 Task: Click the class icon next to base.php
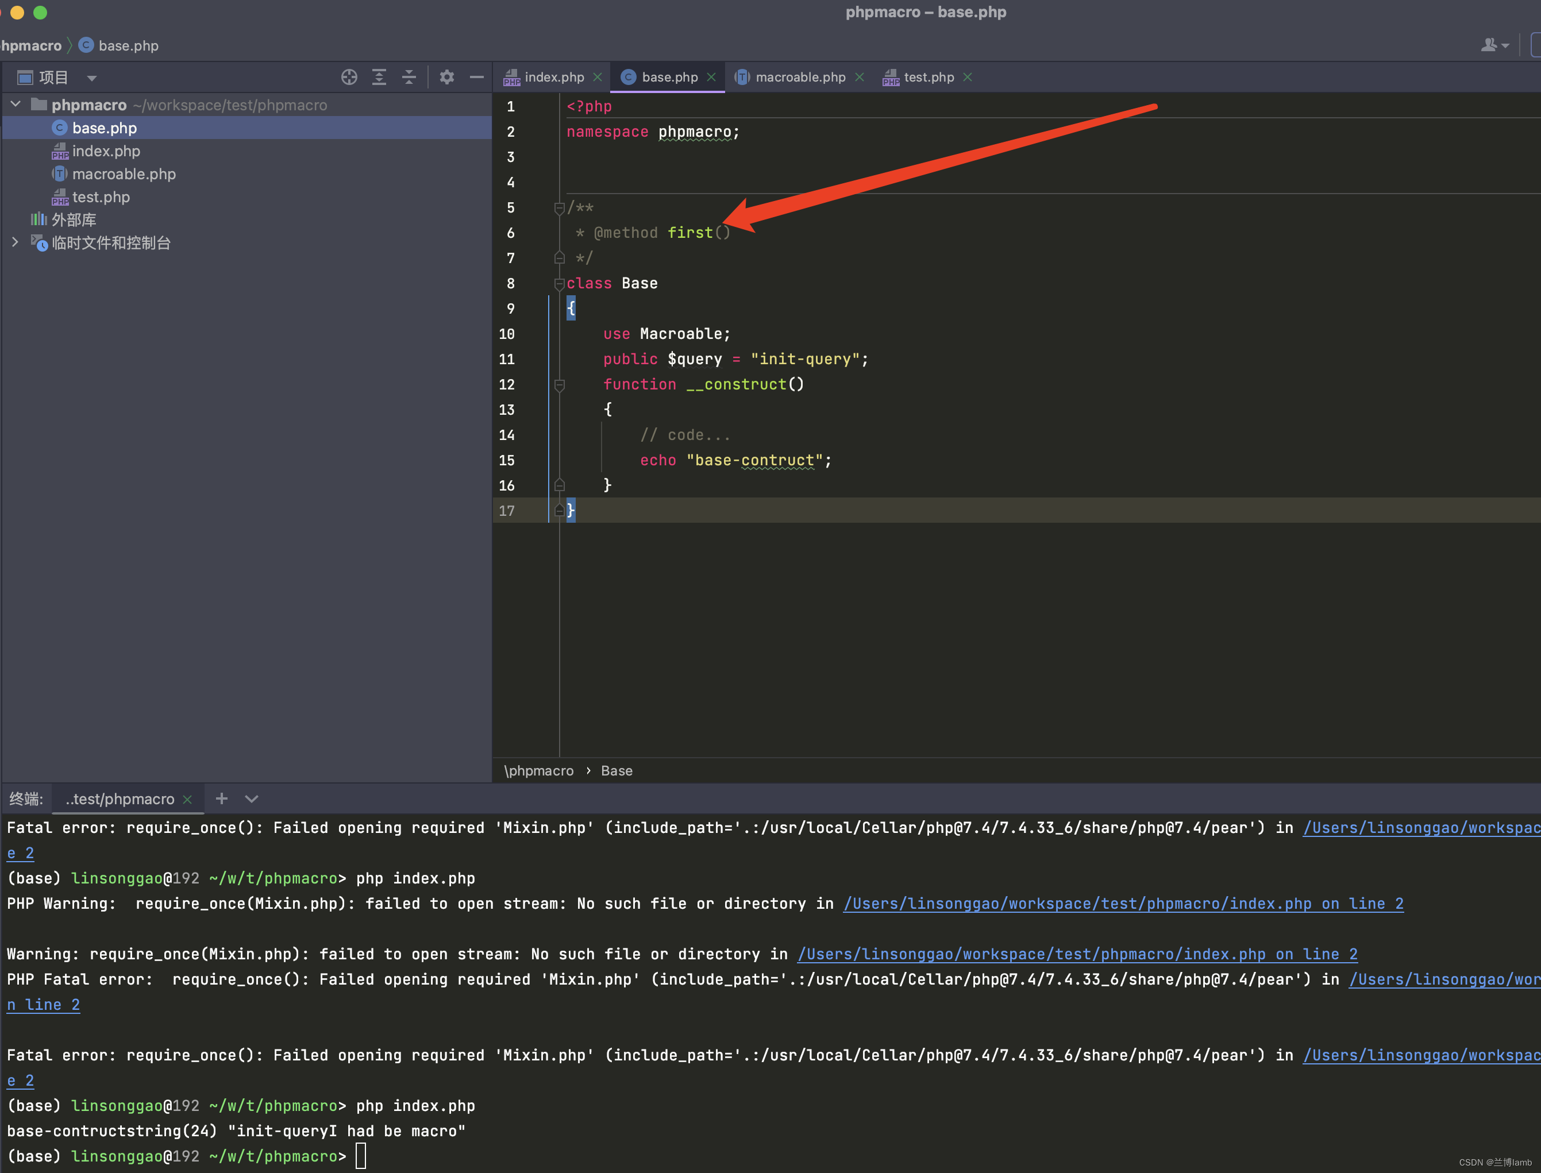point(59,128)
